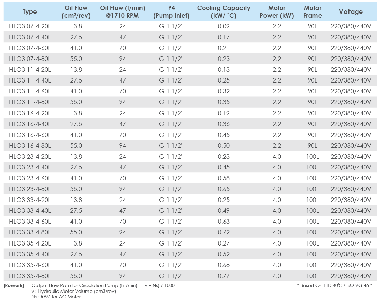Click the P4 (Pump Inlet) header
Viewport: 381px width, 303px height.
click(171, 12)
